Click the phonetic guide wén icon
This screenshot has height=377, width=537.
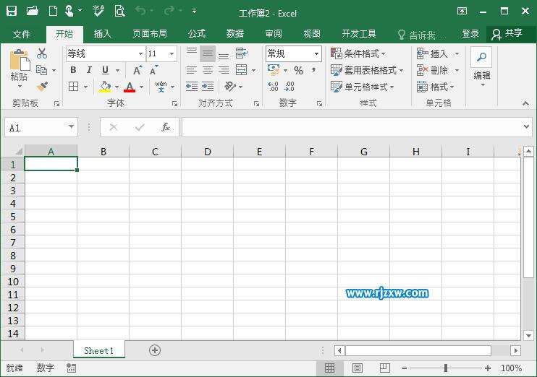coord(161,87)
